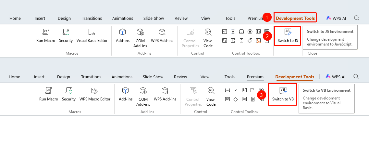Open View tab in lower ribbon
Viewport: 369px width, 157px height.
(x=205, y=77)
